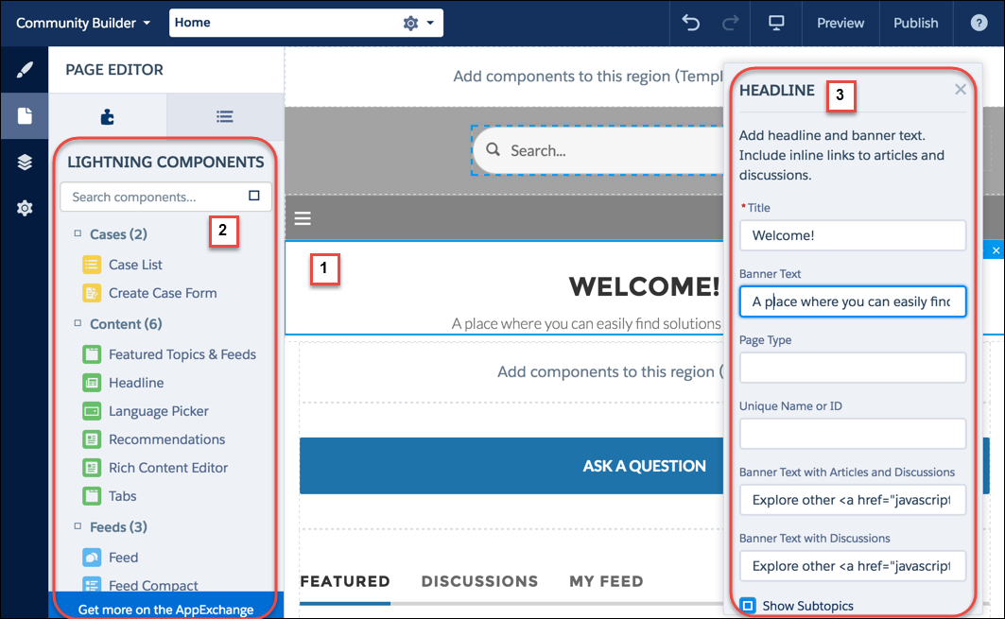Screen dimensions: 1005x619
Task: Open the Page Manager layers icon
Action: pos(25,163)
